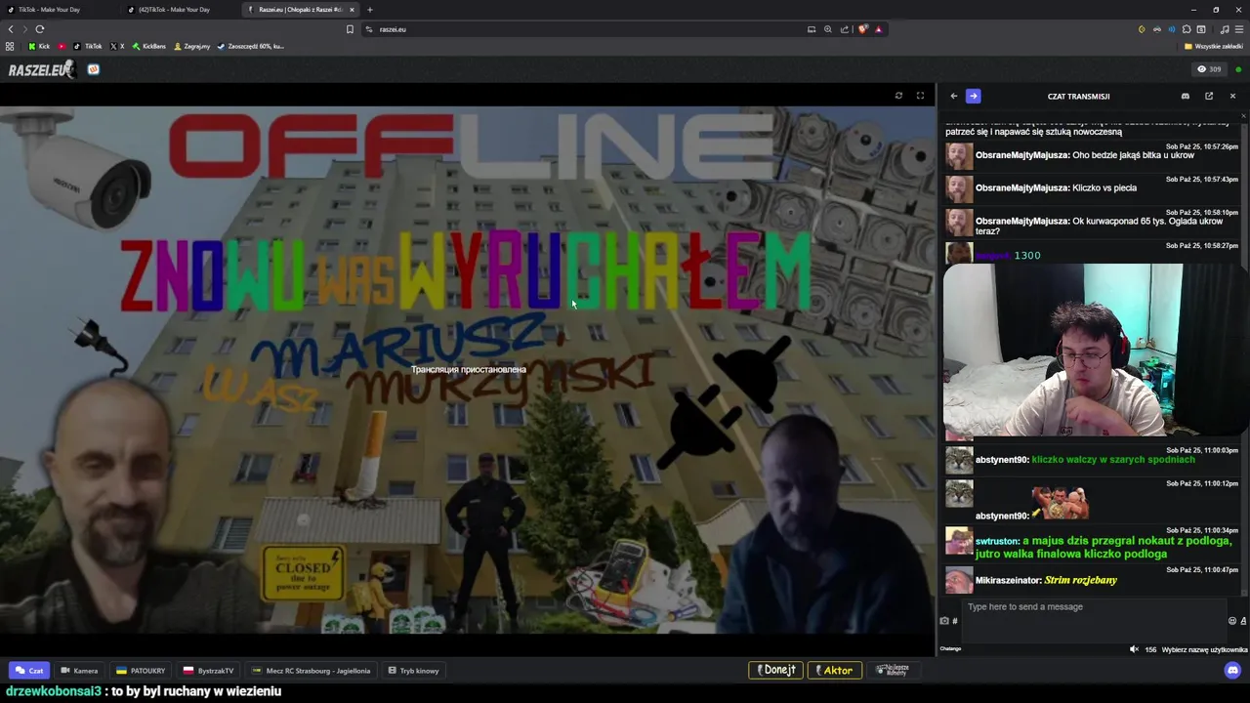
Task: Open the Zaoszczędź 60% Steam bookmark
Action: [x=251, y=46]
